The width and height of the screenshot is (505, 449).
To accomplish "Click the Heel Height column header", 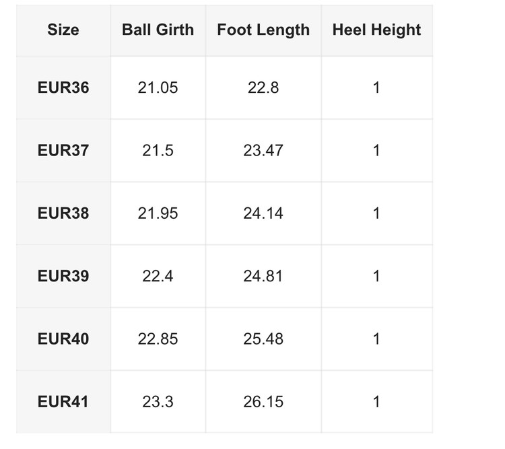I will 376,30.
